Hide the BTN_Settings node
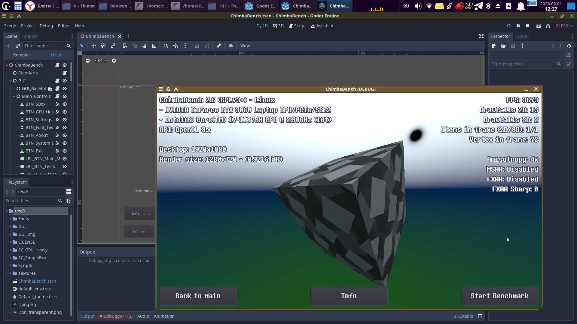This screenshot has height=324, width=577. pos(65,120)
